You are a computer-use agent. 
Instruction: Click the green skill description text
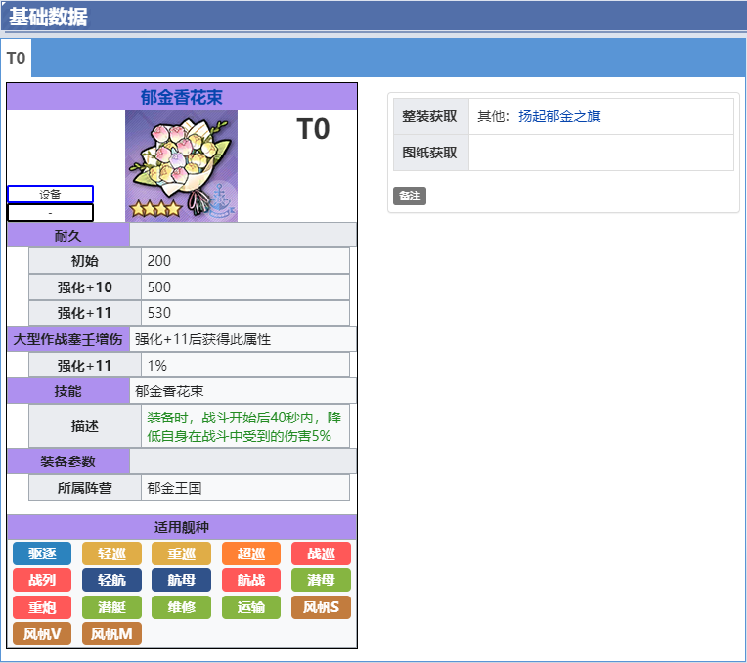click(x=243, y=426)
